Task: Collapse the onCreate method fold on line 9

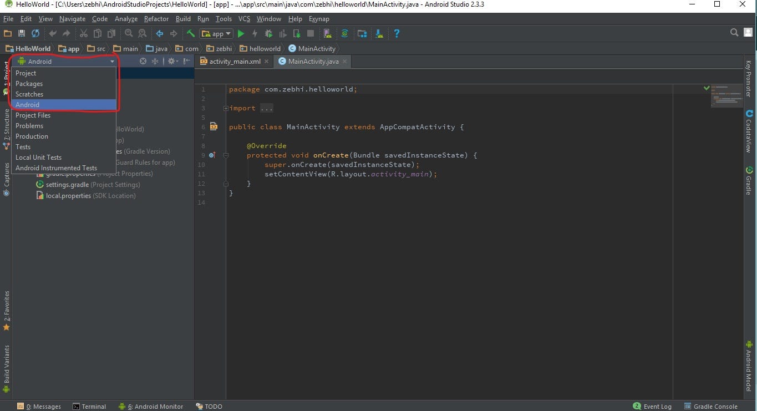Action: [226, 155]
